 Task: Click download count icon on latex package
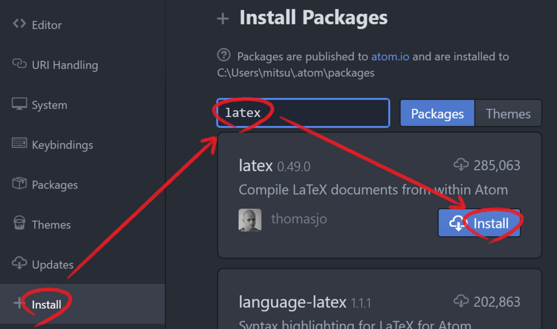(461, 165)
